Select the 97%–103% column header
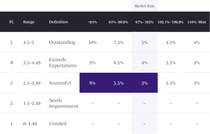 click(x=144, y=22)
